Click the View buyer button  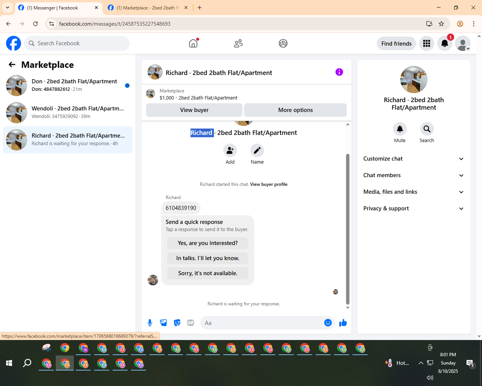[194, 110]
